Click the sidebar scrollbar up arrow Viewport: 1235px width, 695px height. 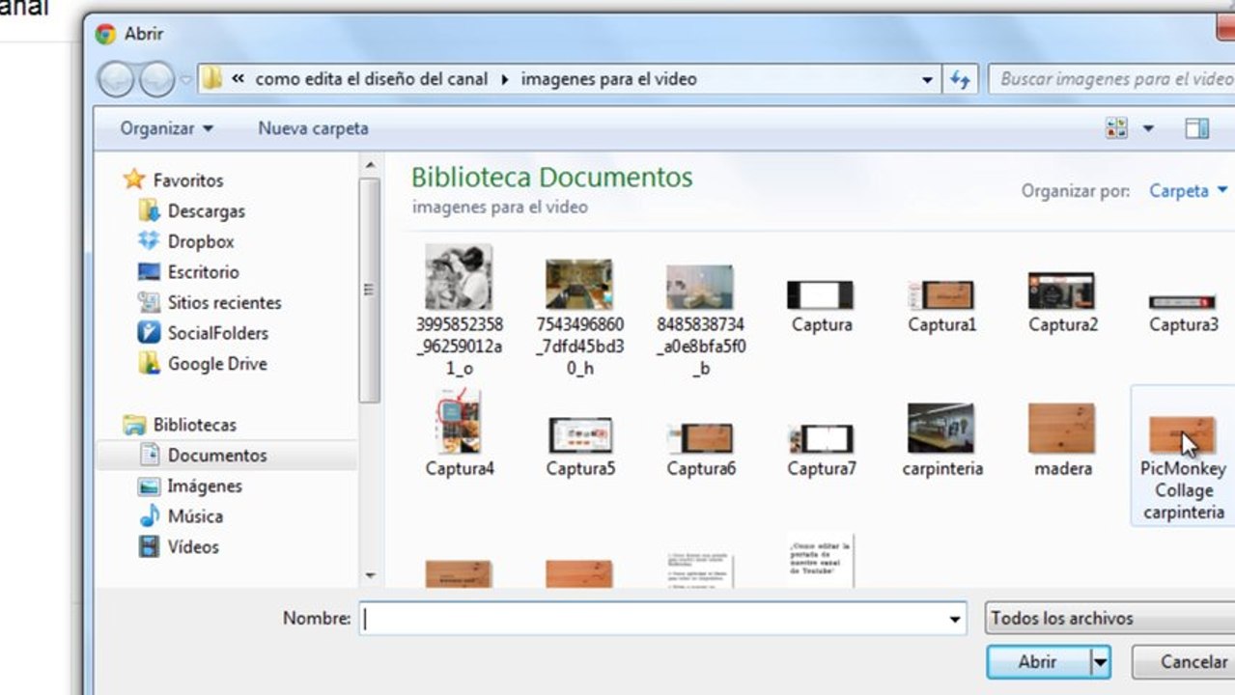point(370,166)
